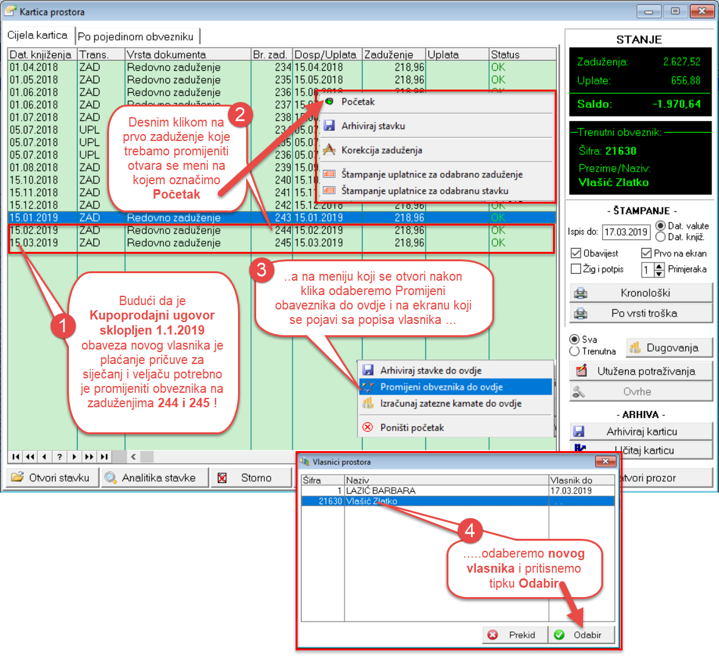Click the question mark navigator button
The image size is (719, 656).
(x=59, y=457)
